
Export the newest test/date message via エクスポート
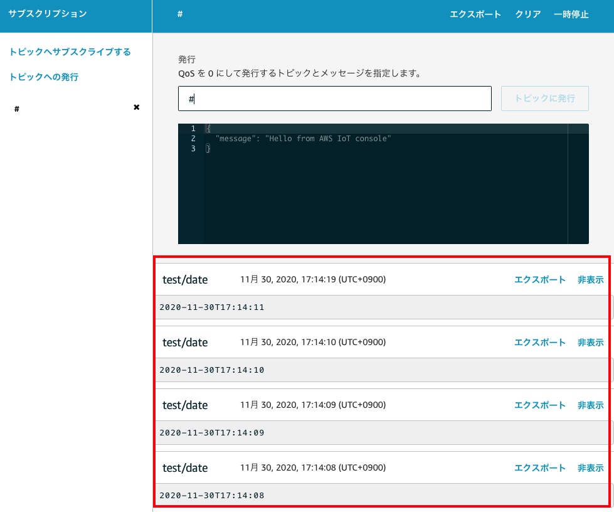click(540, 280)
